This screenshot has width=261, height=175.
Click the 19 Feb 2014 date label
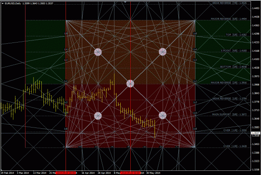pos(8,173)
